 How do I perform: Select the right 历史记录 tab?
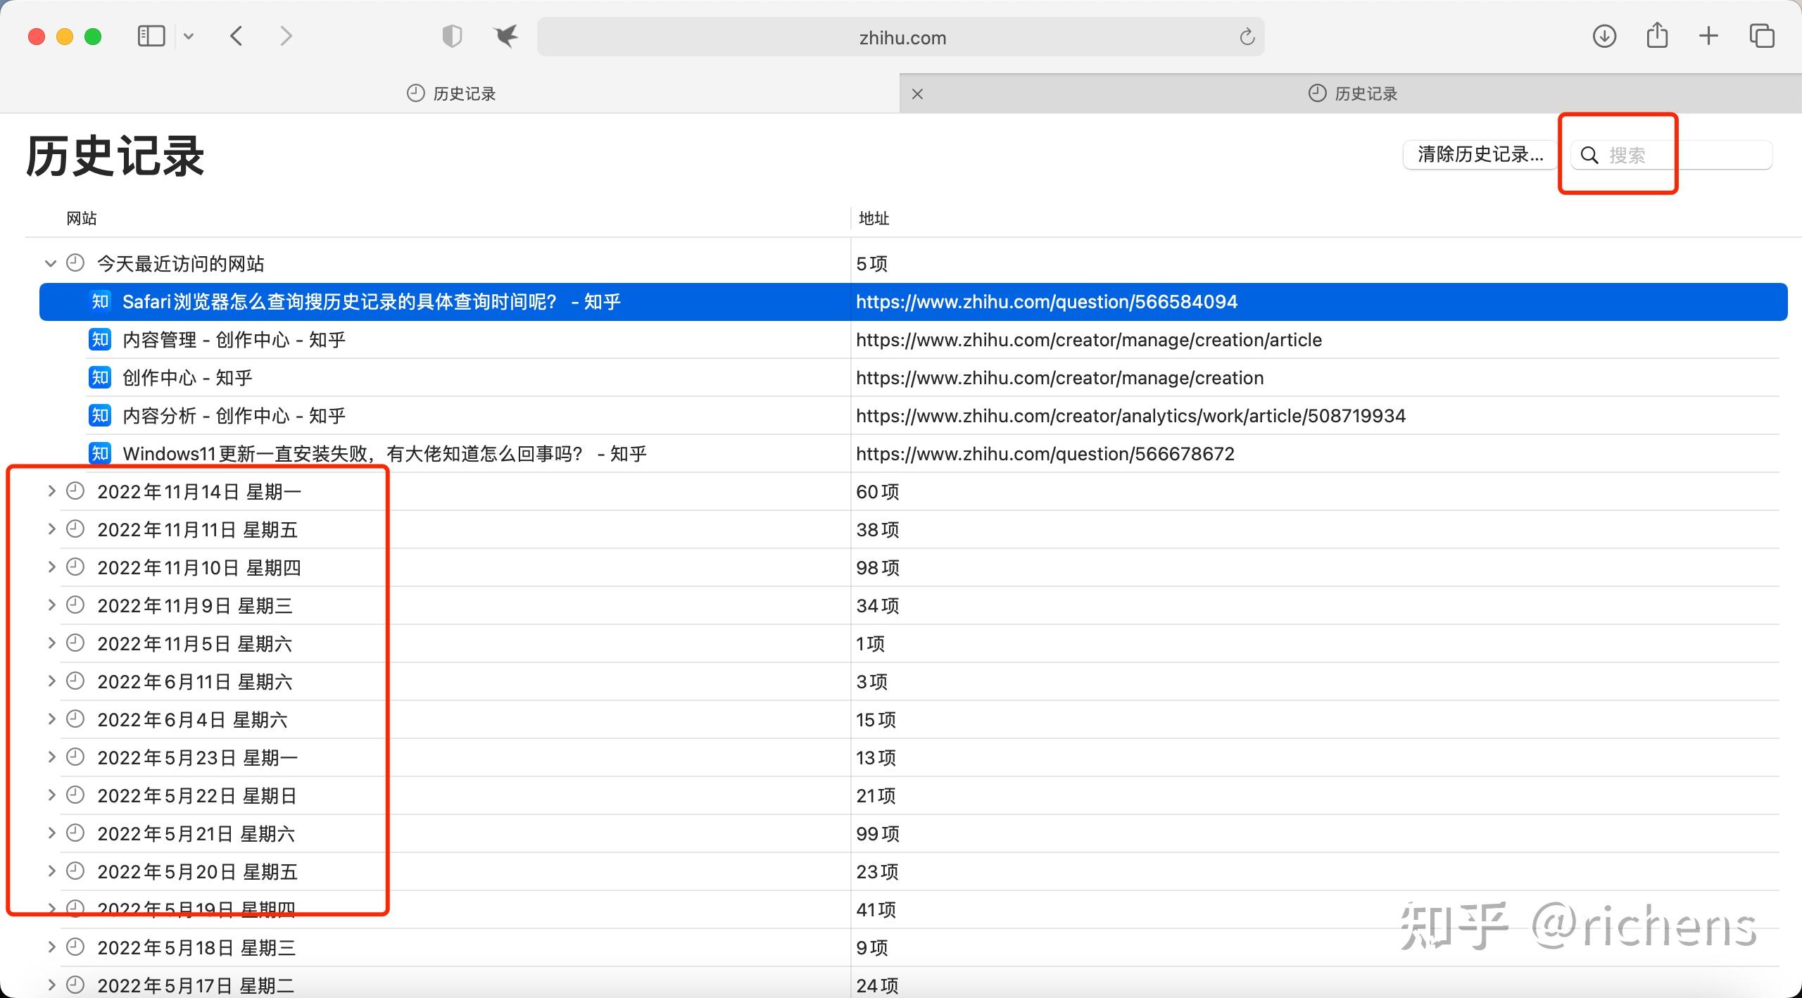pyautogui.click(x=1351, y=94)
